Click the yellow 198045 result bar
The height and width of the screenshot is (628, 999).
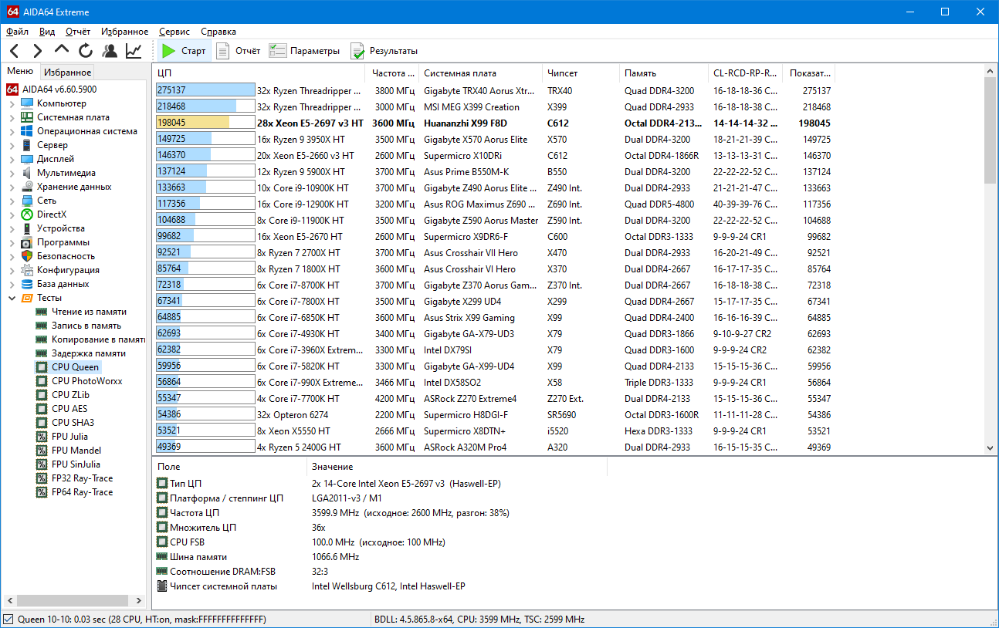[205, 123]
